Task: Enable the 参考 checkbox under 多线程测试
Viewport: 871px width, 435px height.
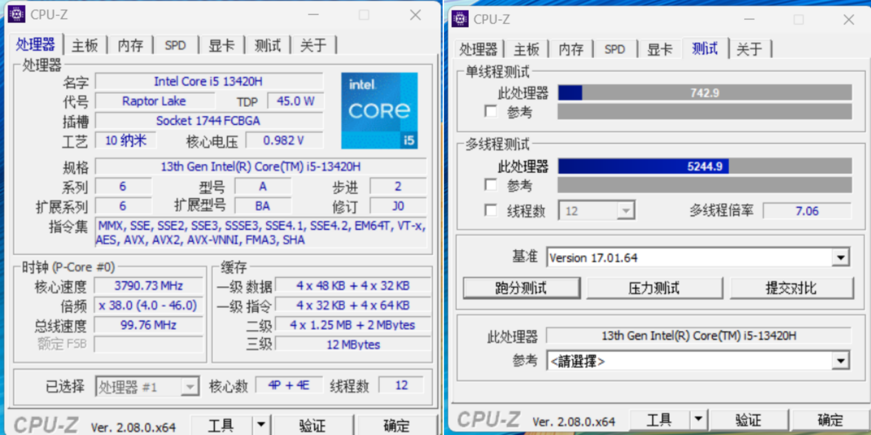Action: click(490, 185)
